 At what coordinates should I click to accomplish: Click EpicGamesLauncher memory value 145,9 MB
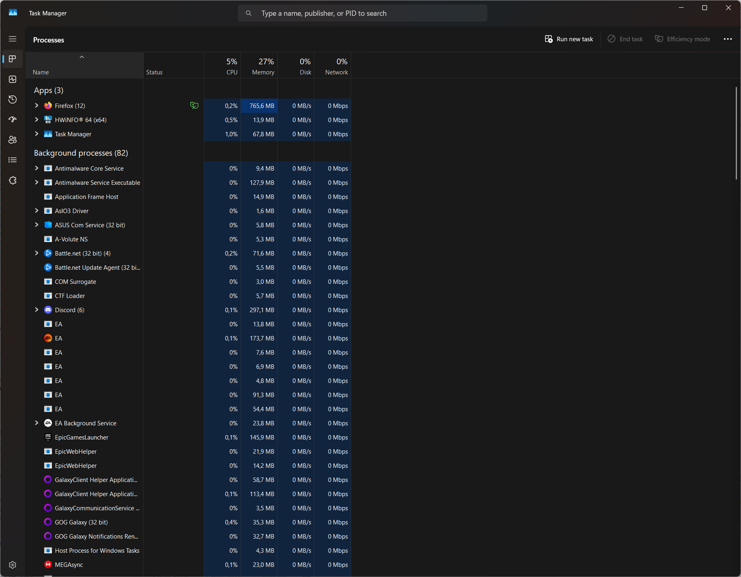tap(262, 437)
